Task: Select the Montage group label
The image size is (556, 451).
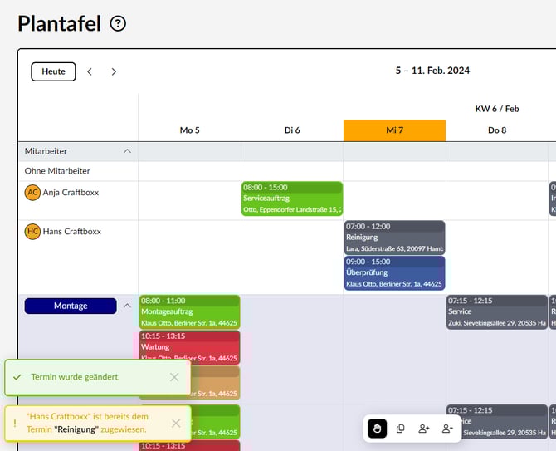Action: coord(71,306)
